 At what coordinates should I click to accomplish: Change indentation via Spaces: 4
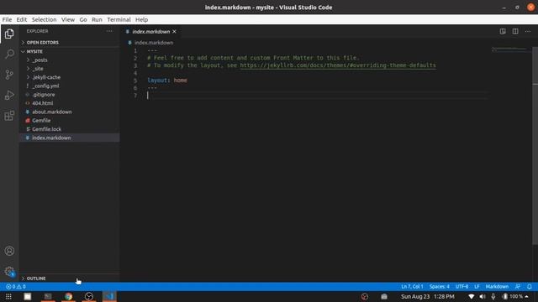tap(439, 287)
